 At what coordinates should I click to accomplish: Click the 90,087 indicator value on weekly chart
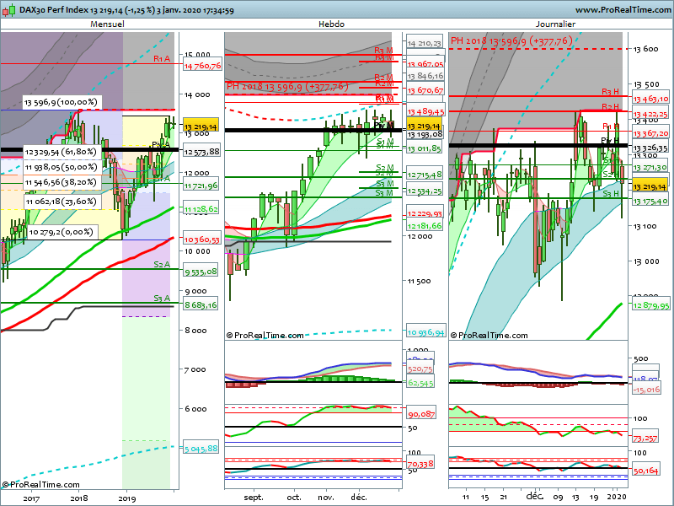420,414
